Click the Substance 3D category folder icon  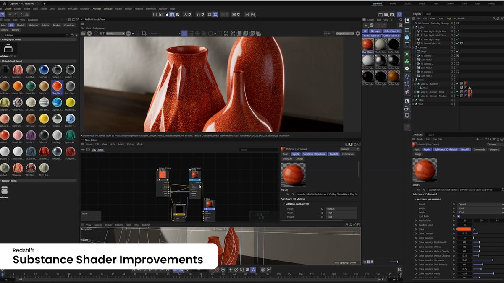tap(8, 49)
